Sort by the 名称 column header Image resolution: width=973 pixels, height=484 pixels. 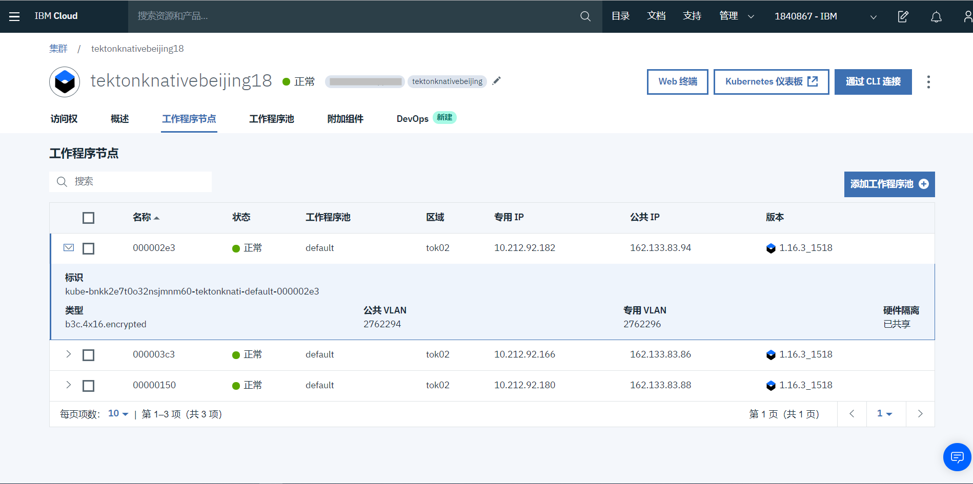146,218
